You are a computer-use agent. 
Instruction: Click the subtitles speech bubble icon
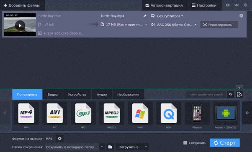pos(152,16)
